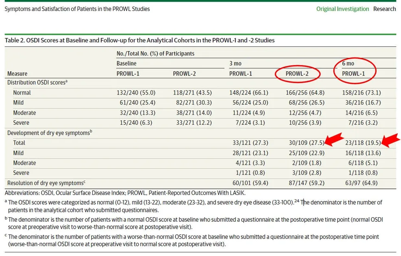Click the Research section label

coord(384,9)
